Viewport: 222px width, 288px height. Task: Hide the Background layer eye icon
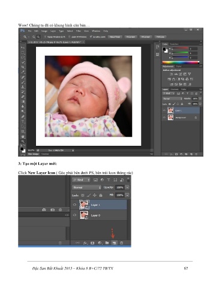coord(164,118)
